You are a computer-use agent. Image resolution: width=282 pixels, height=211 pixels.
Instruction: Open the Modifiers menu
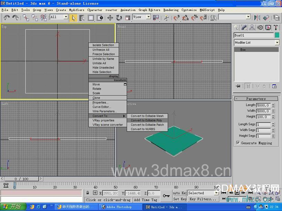pos(76,10)
